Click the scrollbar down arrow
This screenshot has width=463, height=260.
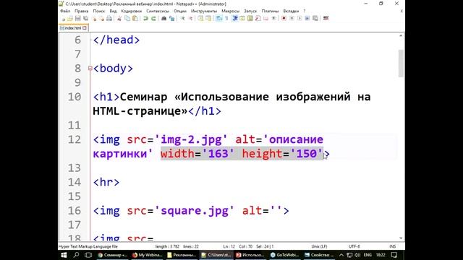(x=401, y=238)
